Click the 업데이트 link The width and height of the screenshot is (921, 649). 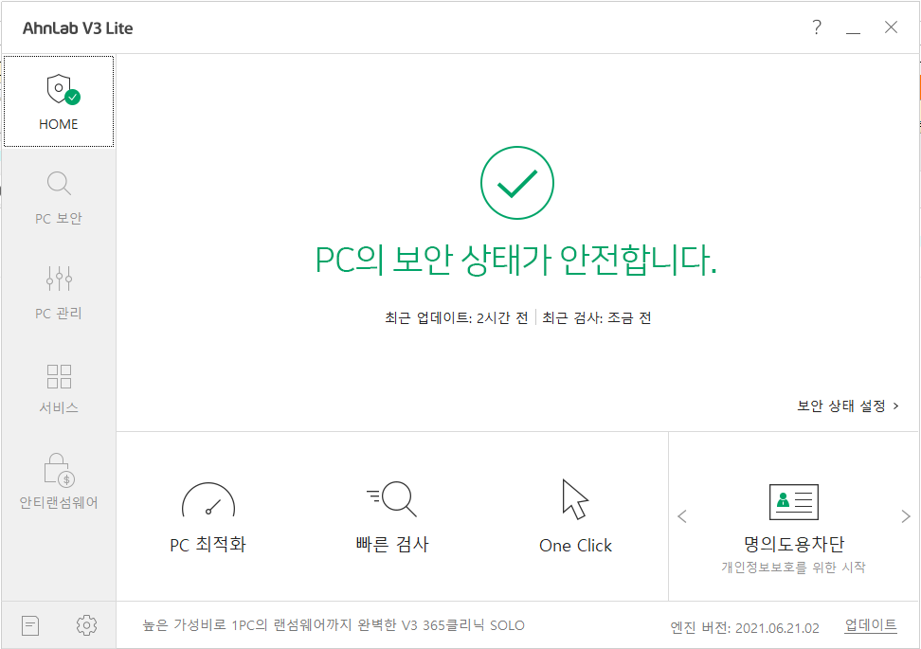click(871, 625)
